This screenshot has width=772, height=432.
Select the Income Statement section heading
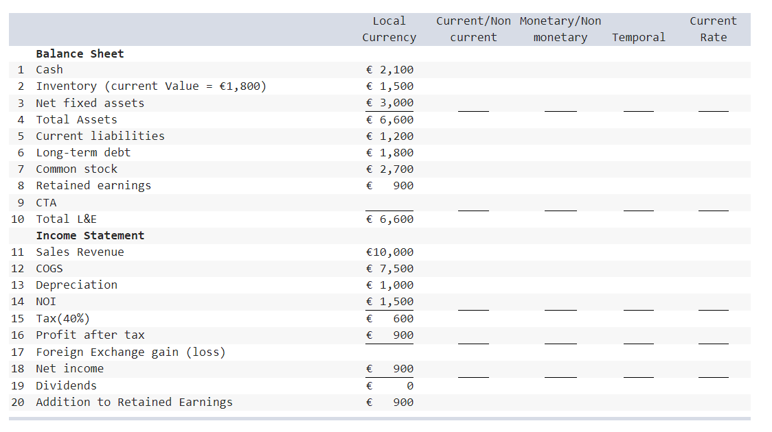click(x=91, y=235)
